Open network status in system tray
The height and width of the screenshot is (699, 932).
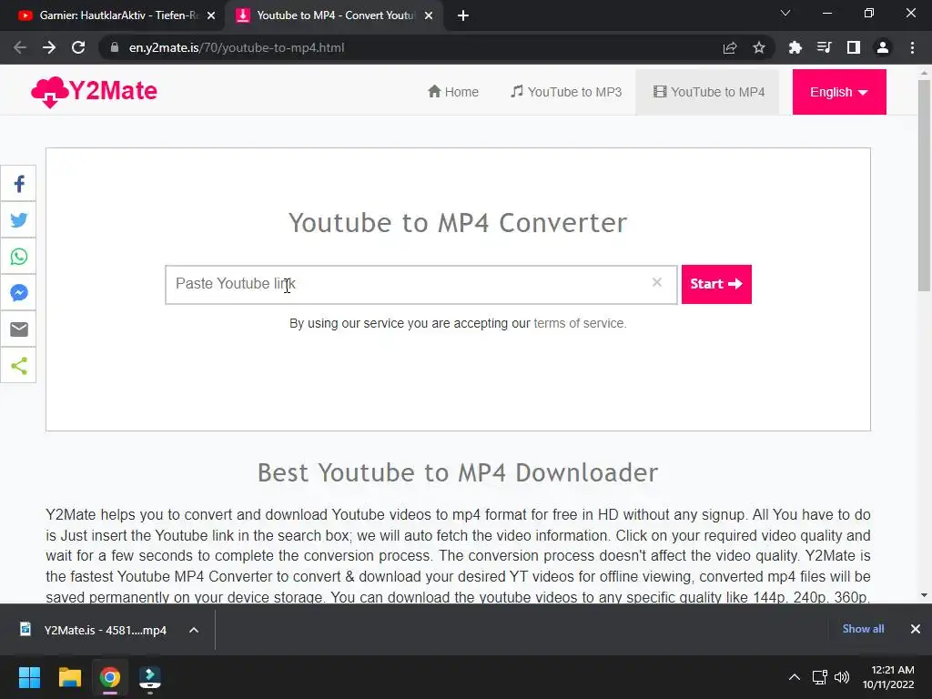click(x=820, y=677)
